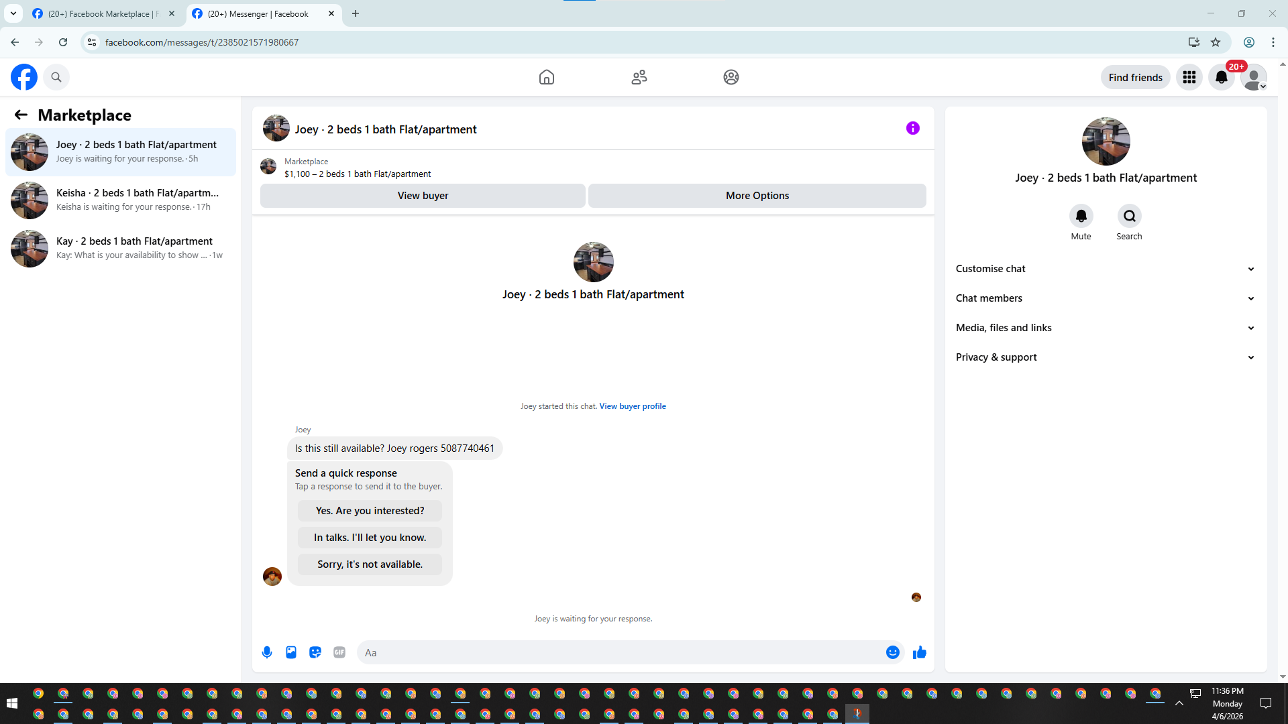Open the emoji picker
Image resolution: width=1288 pixels, height=724 pixels.
tap(893, 652)
